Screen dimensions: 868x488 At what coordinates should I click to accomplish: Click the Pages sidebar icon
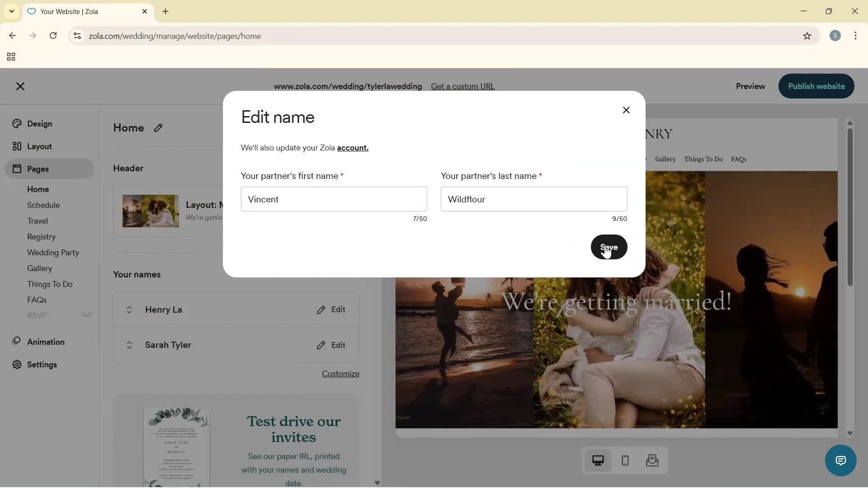(x=16, y=169)
